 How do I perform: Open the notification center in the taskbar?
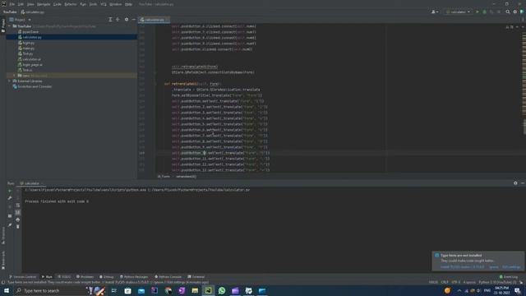(x=518, y=290)
